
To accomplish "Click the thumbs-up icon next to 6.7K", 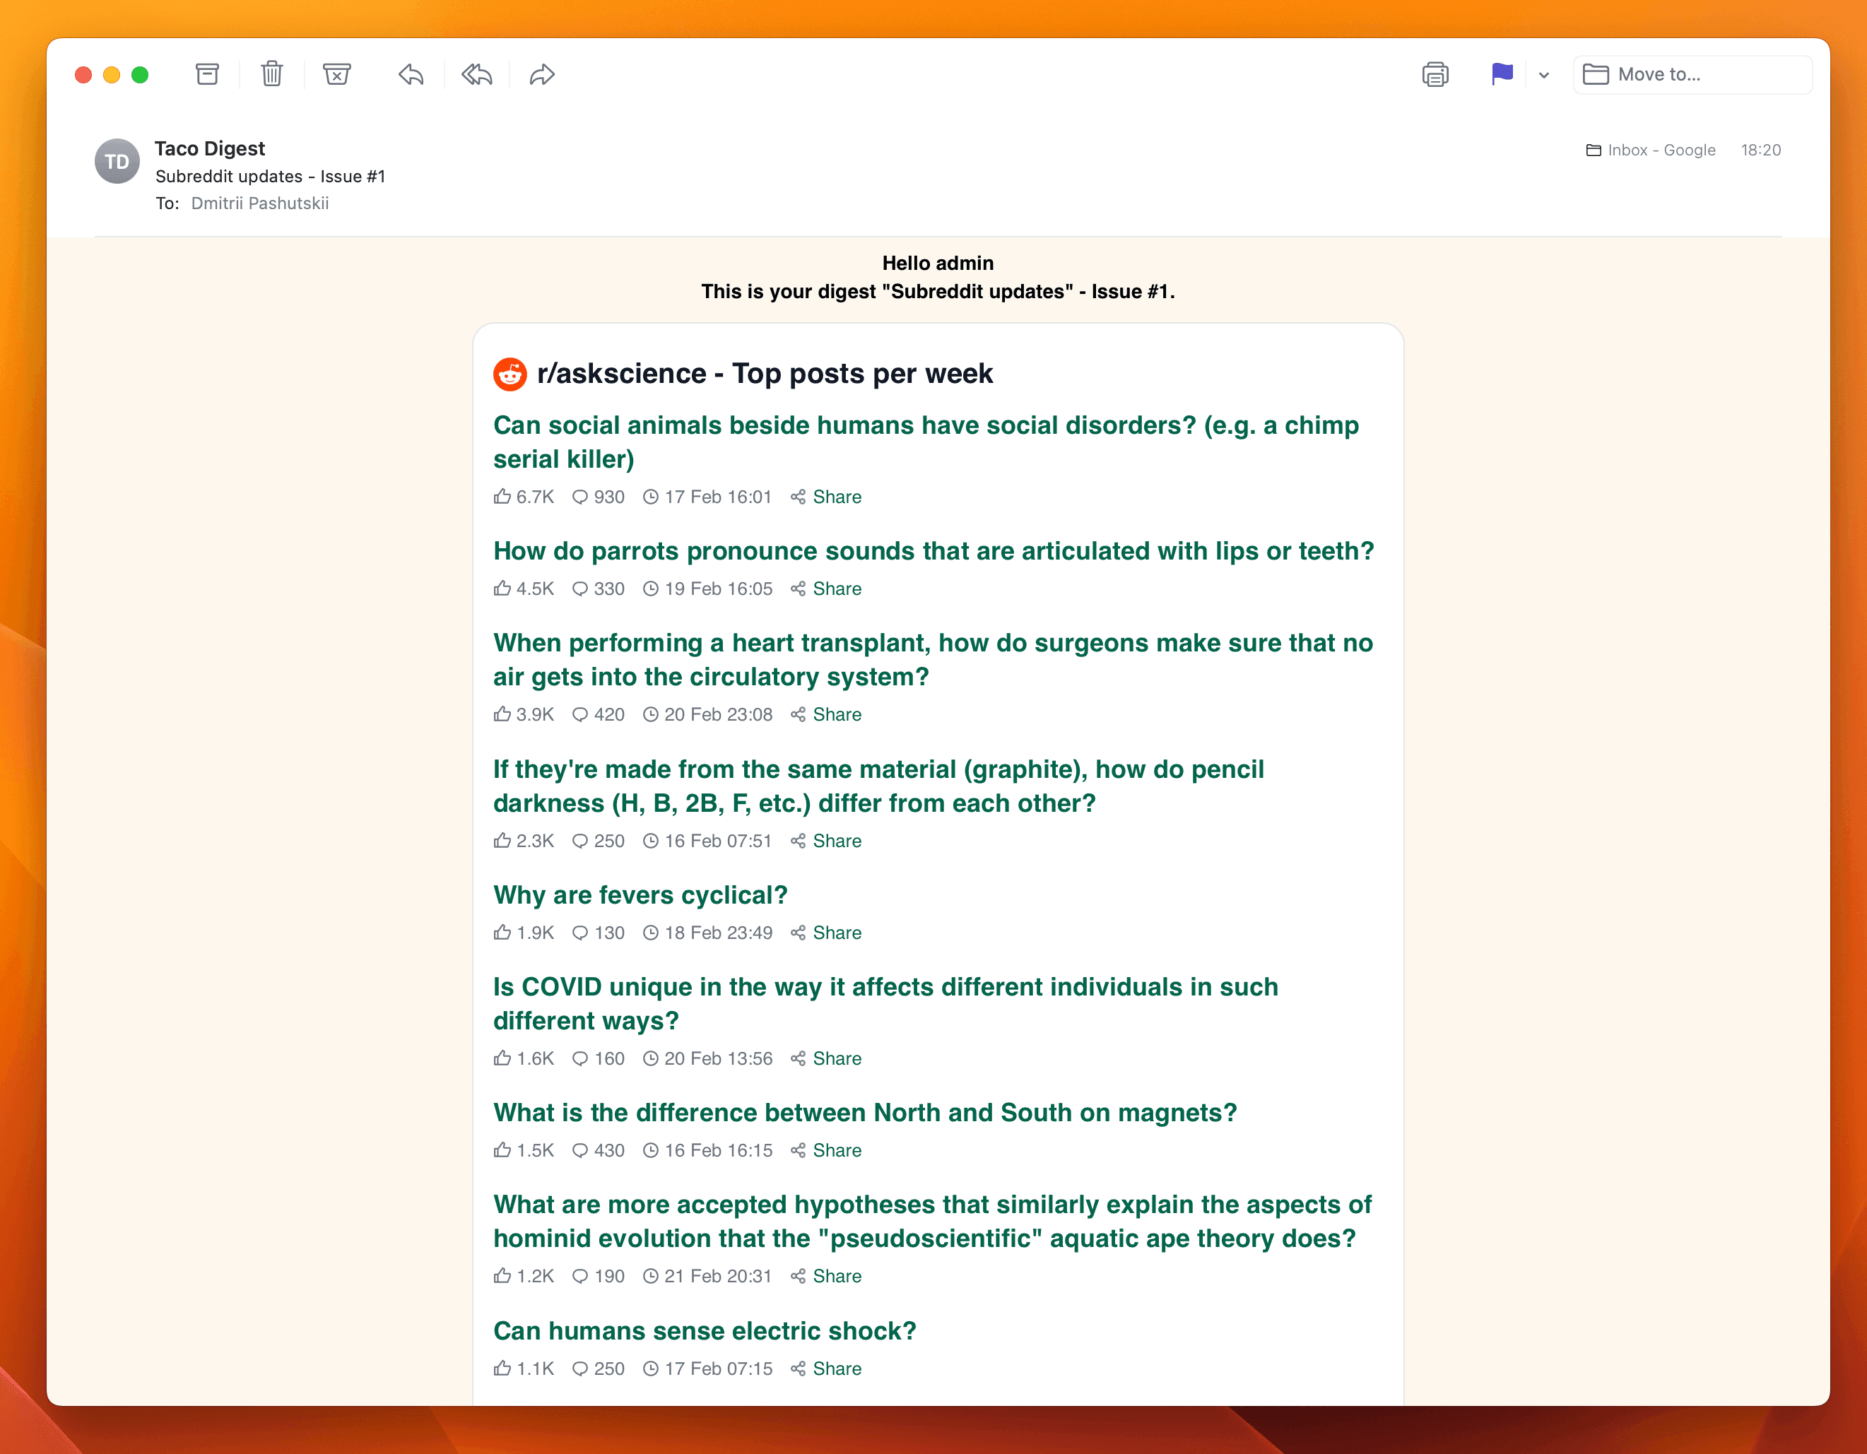I will (x=502, y=496).
